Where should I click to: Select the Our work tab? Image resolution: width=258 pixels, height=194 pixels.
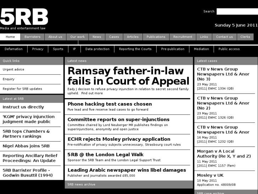tap(77, 37)
